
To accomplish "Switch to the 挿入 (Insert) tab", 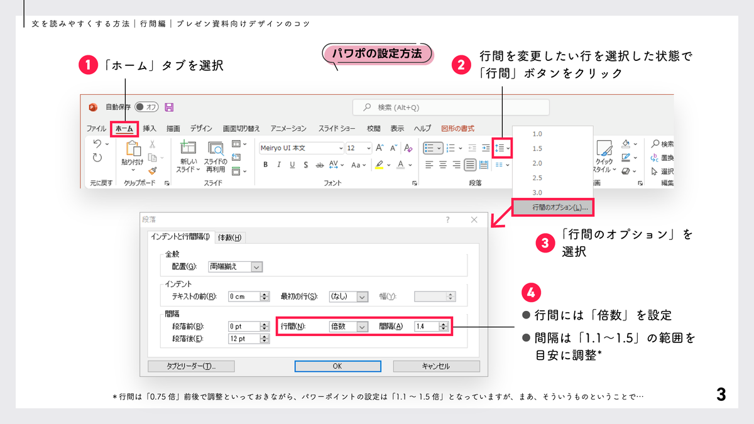I will point(150,128).
